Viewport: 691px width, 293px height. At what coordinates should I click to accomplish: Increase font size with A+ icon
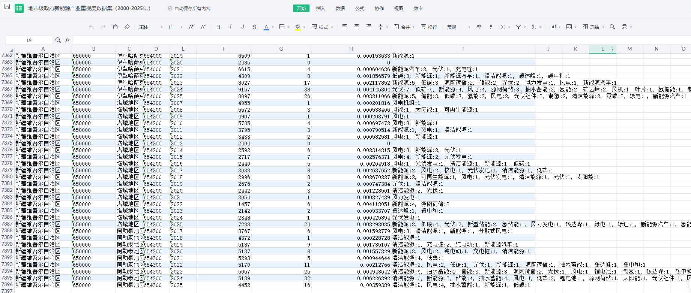(x=191, y=27)
